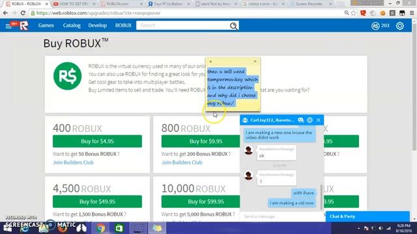
Task: Open the Catalog menu
Action: pyautogui.click(x=72, y=25)
